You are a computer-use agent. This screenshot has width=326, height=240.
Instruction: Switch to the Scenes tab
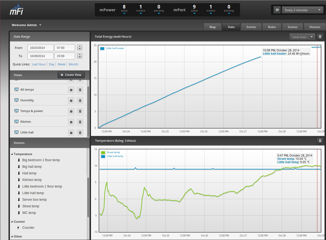click(x=292, y=27)
